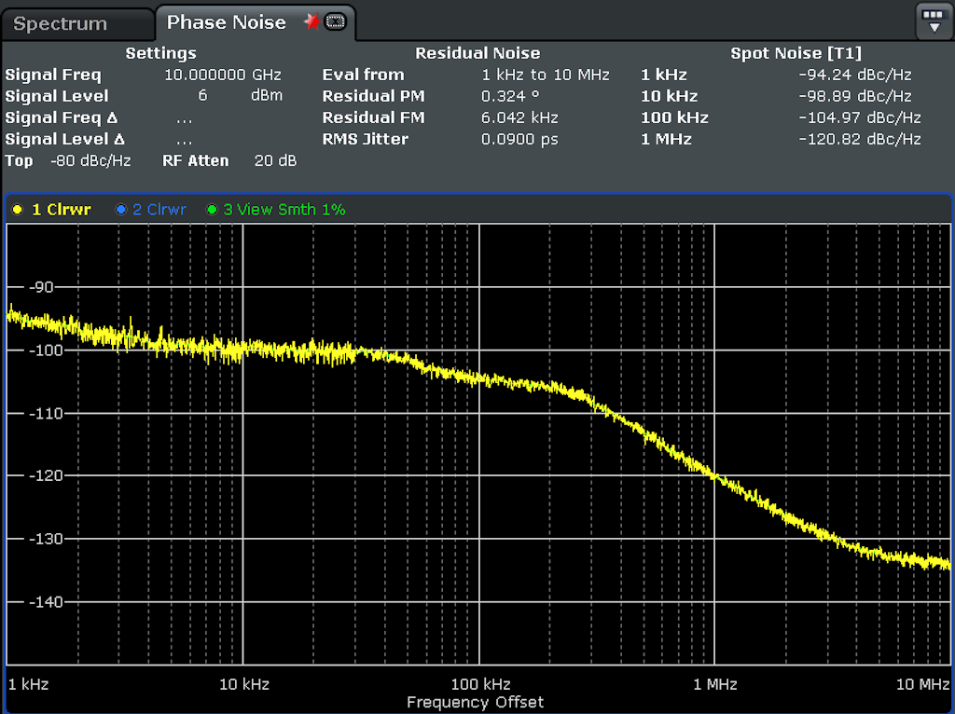Open the toolbar dropdown icon at top right
Screen dimensions: 955x714
pyautogui.click(x=934, y=20)
